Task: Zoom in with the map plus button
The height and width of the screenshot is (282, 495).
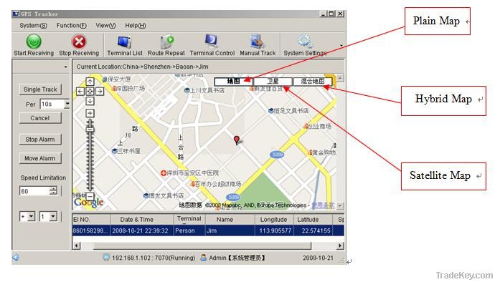Action: [90, 113]
